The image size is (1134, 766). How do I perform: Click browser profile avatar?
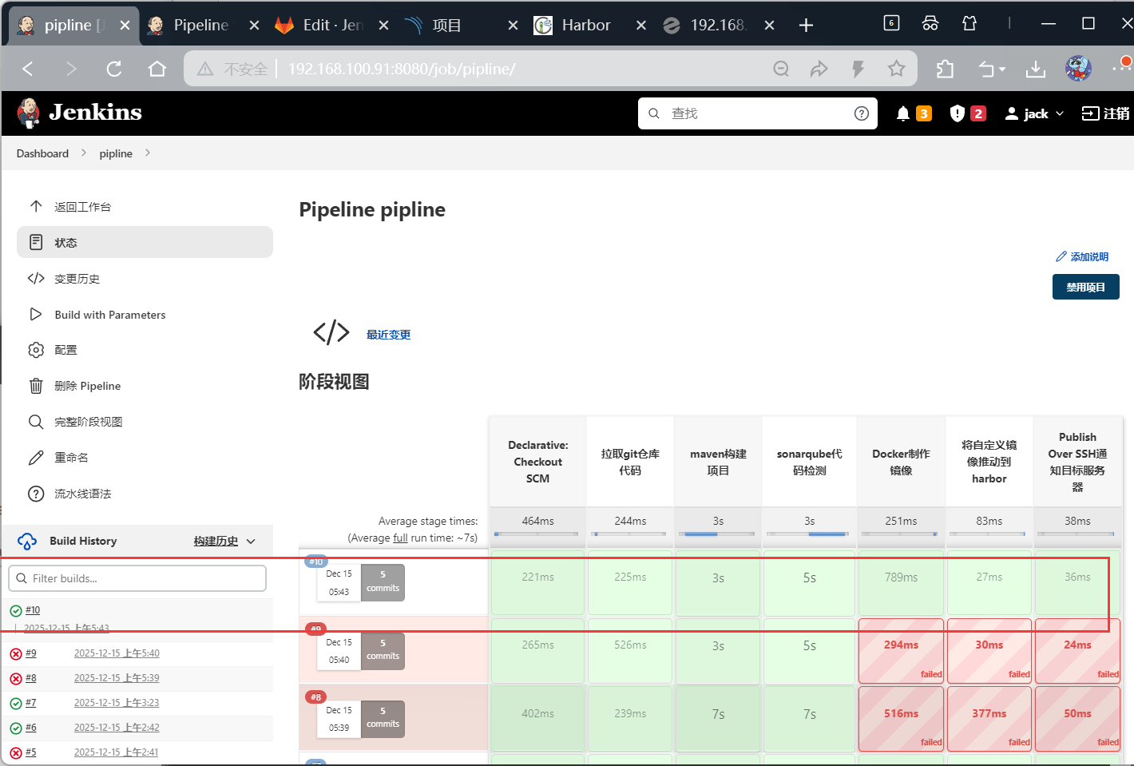(1078, 69)
